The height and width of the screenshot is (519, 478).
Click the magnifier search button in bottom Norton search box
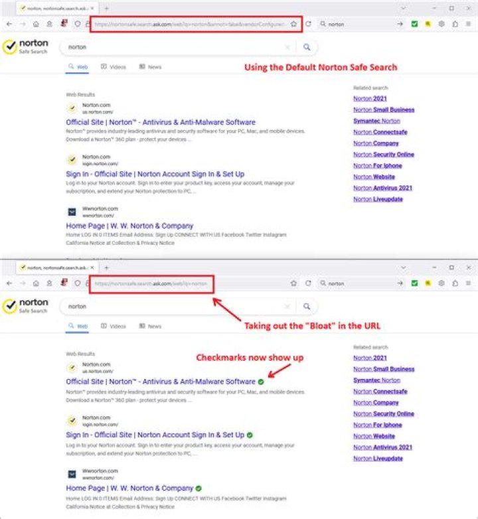pyautogui.click(x=307, y=307)
